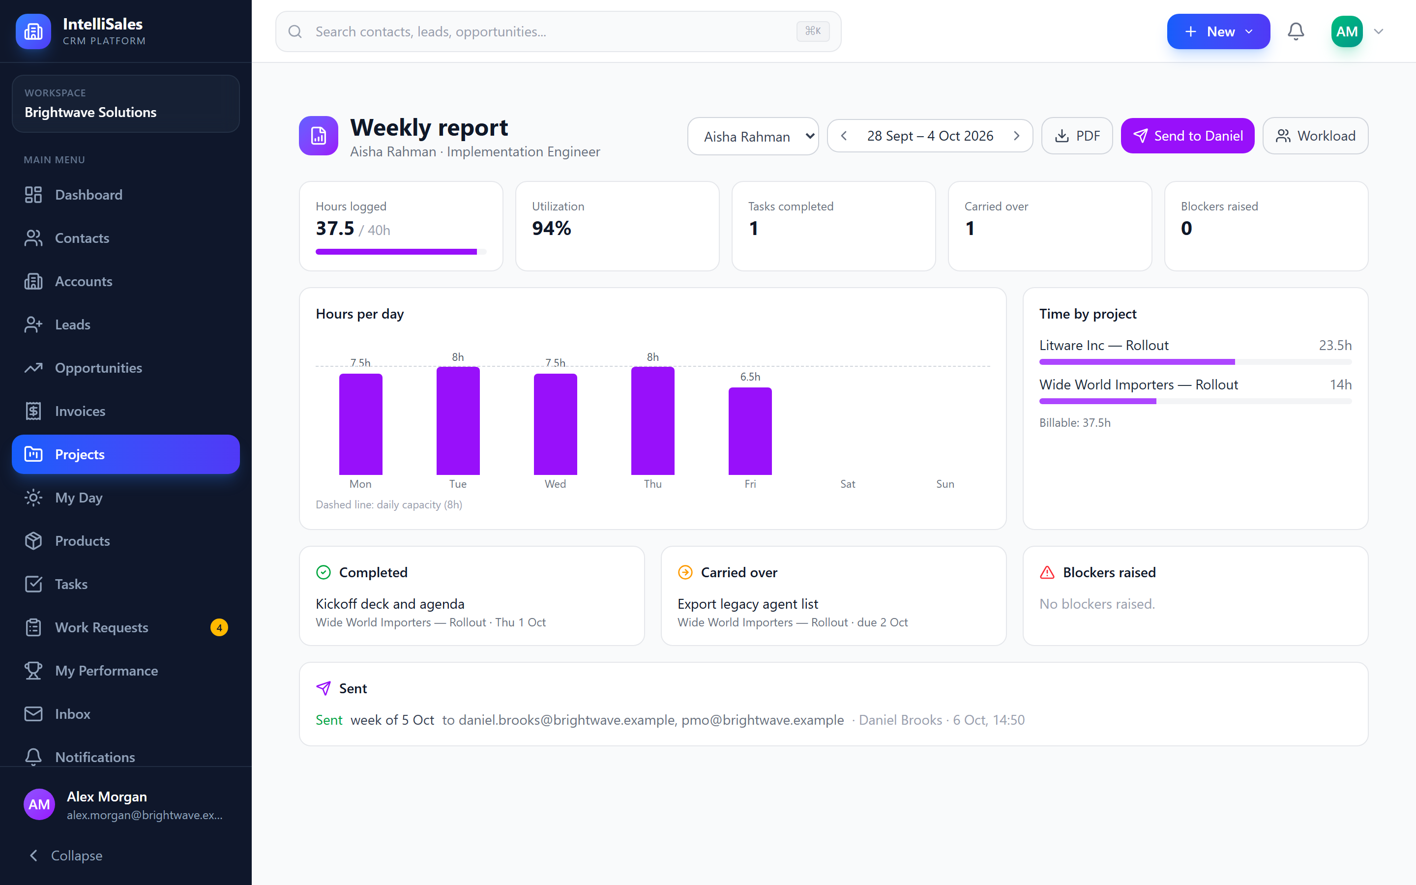Download the report as PDF
Image resolution: width=1416 pixels, height=885 pixels.
coord(1077,136)
